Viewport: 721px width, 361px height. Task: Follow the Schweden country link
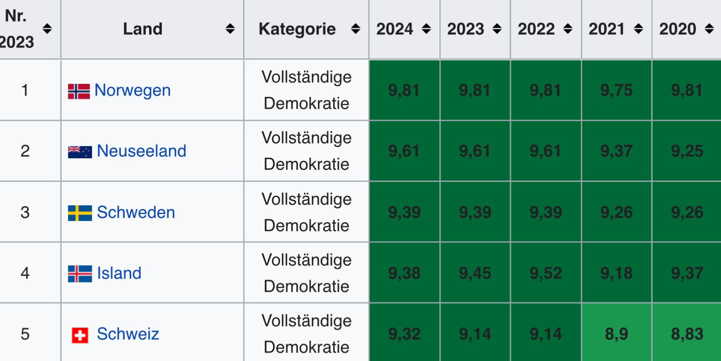(x=136, y=212)
